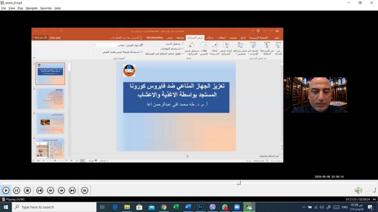The height and width of the screenshot is (212, 378).
Task: Show hidden system tray icons
Action: click(304, 207)
